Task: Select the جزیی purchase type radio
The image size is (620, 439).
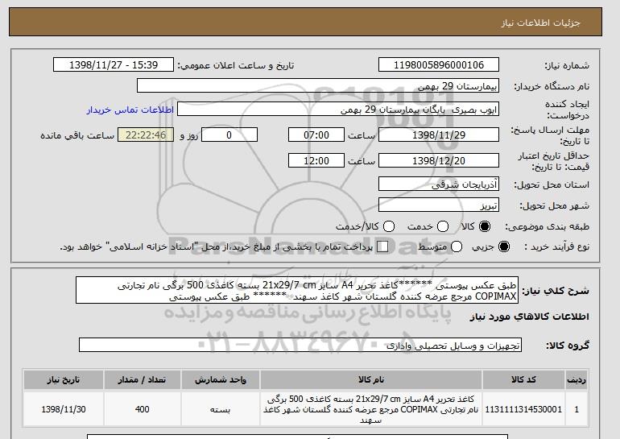Action: pyautogui.click(x=504, y=246)
